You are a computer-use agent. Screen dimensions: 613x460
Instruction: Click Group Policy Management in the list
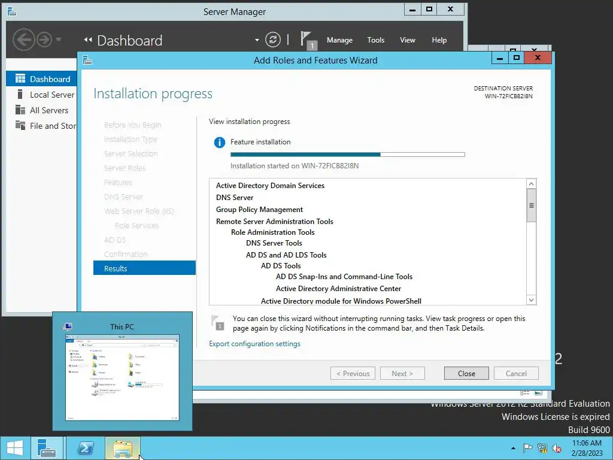(259, 210)
